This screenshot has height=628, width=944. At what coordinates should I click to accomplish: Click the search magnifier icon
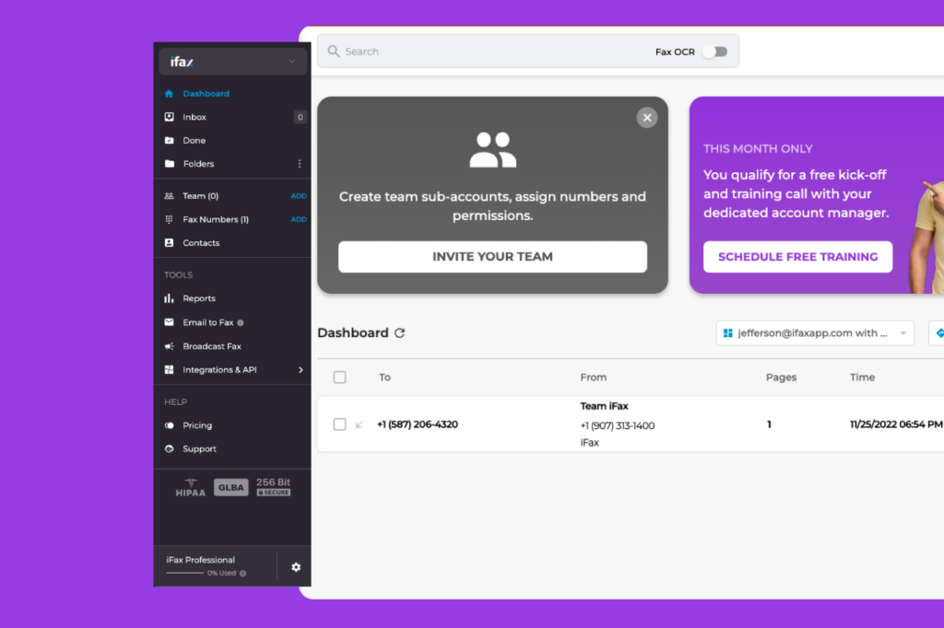click(x=334, y=51)
